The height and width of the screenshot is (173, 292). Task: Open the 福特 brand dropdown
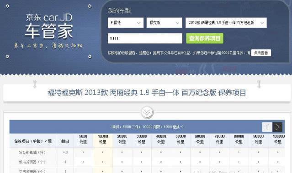126,23
